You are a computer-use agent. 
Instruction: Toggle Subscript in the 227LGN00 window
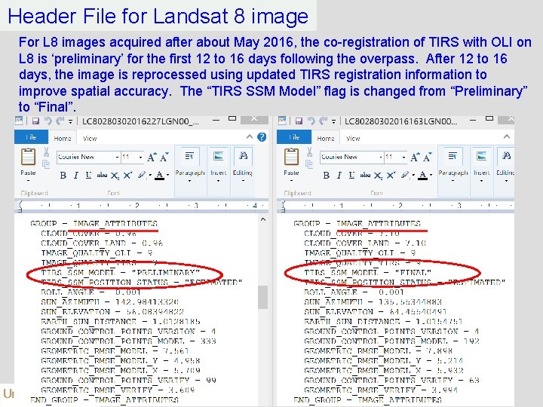click(115, 176)
